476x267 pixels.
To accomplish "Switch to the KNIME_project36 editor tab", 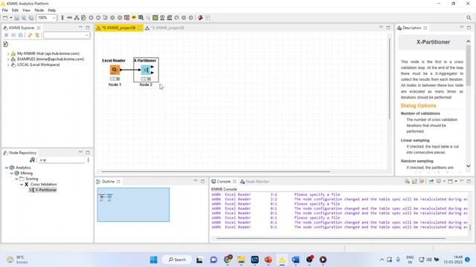I will [x=118, y=28].
